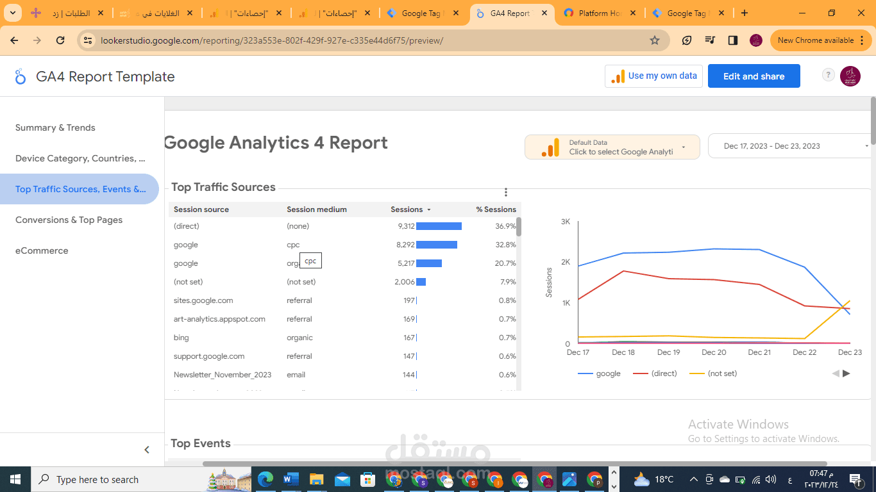Screen dimensions: 876x492
Task: Show hidden system tray icons
Action: point(694,479)
